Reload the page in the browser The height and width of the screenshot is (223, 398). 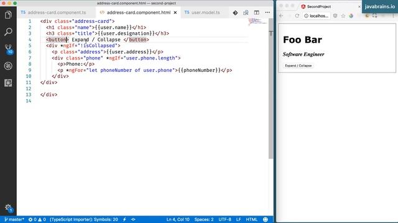click(x=297, y=15)
